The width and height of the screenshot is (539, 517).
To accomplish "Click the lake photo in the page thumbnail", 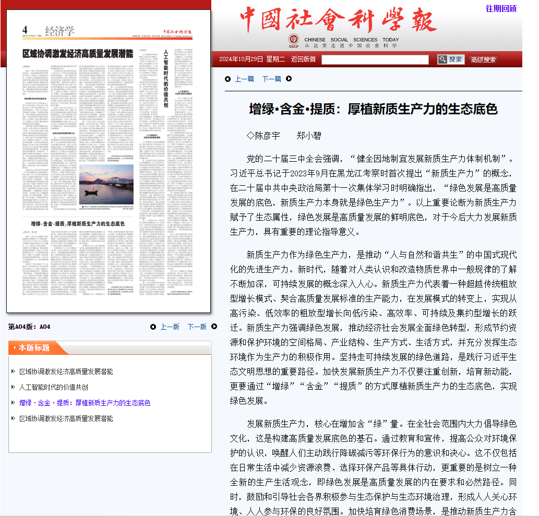I will pyautogui.click(x=106, y=185).
